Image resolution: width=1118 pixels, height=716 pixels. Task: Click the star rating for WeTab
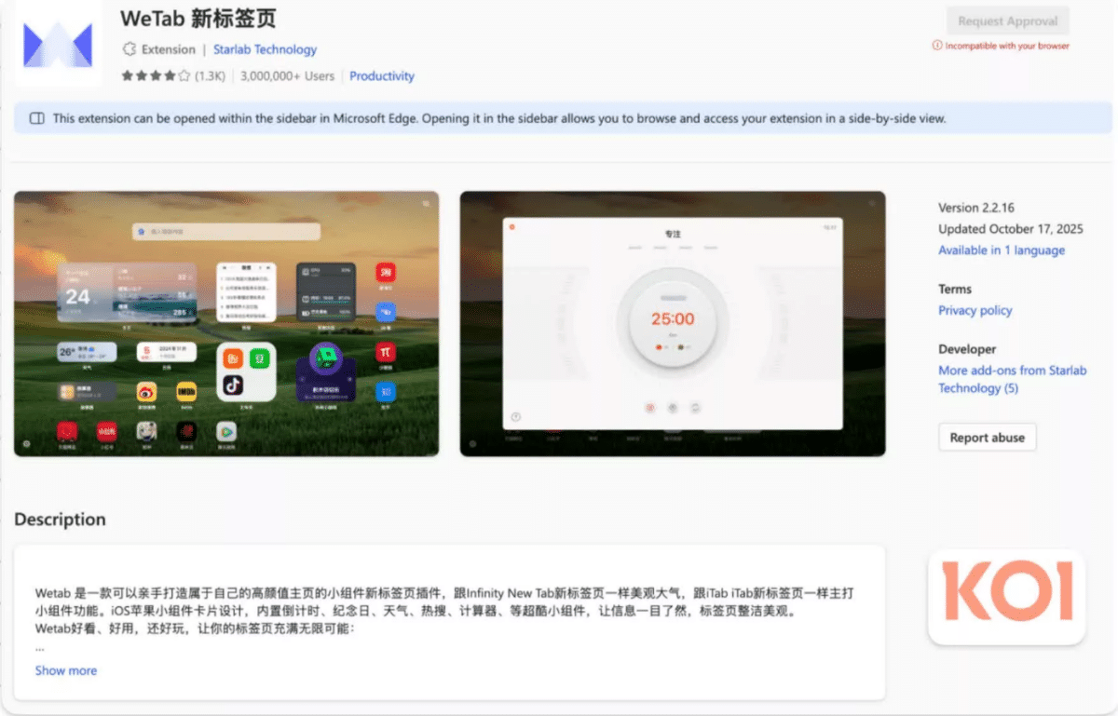(156, 76)
